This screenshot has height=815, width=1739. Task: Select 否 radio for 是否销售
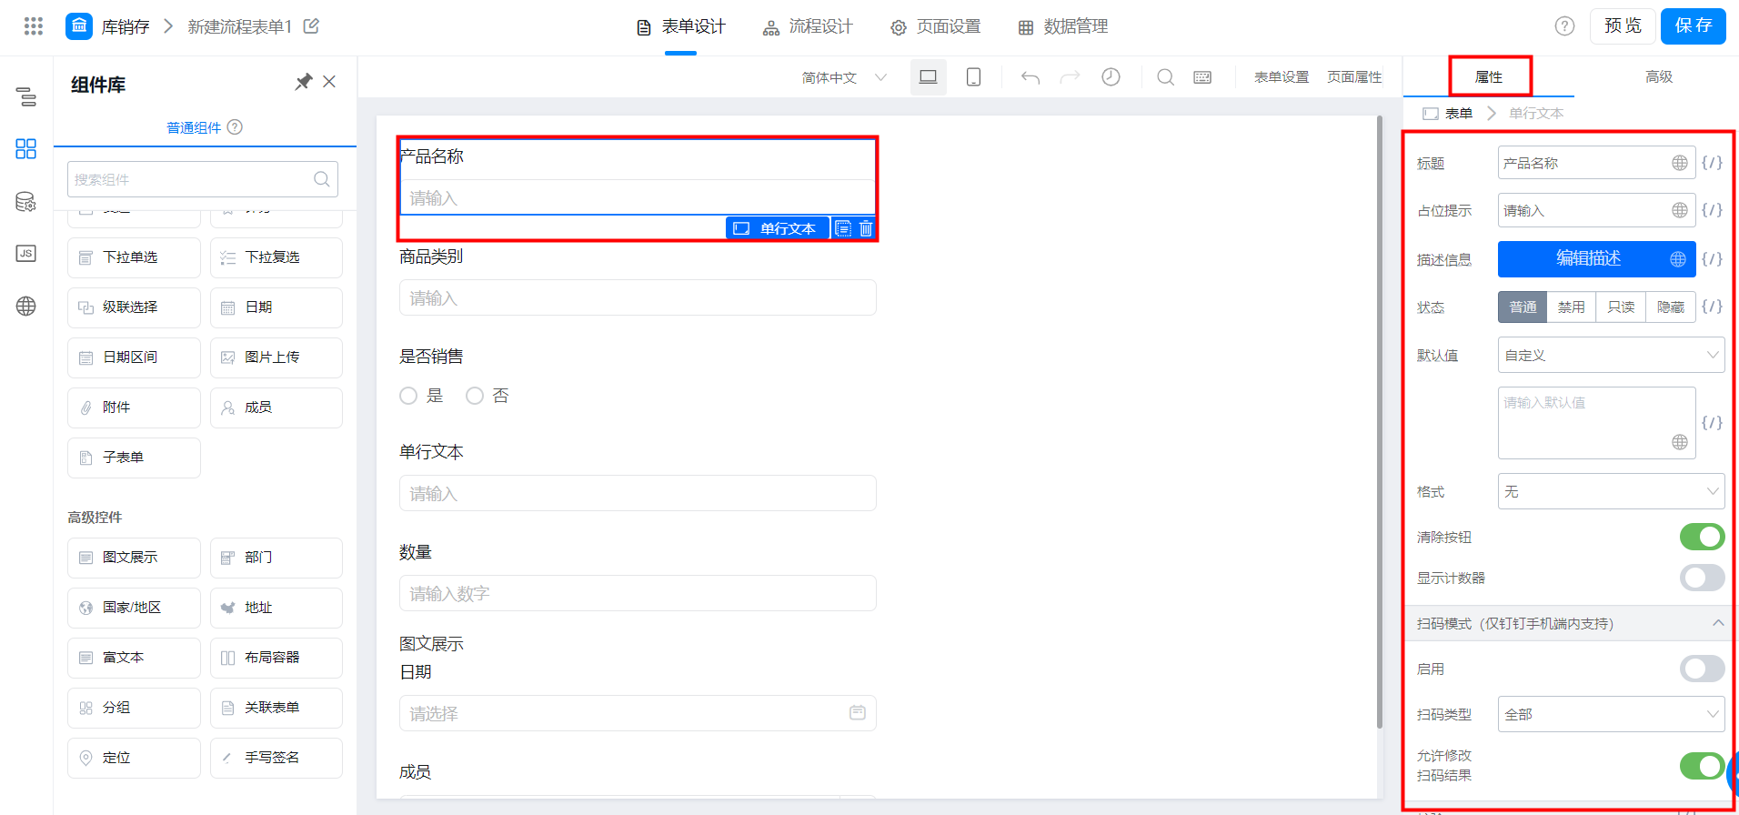(475, 396)
